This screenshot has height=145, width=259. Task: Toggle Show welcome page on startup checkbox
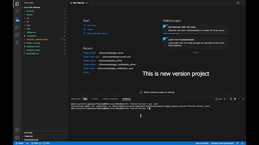141,92
